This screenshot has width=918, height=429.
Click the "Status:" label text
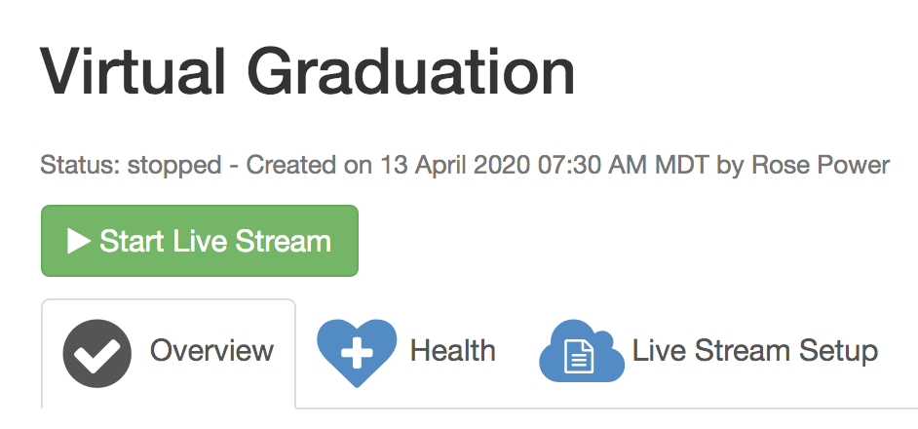75,165
